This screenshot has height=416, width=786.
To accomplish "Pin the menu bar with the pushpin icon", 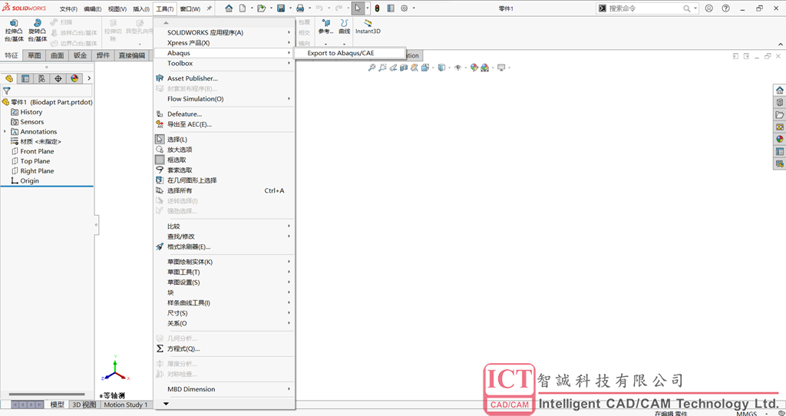I will tap(209, 8).
